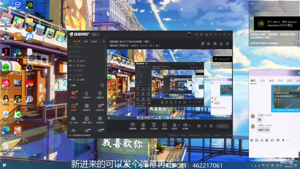Click the headphone music icon in QQ chat
The width and height of the screenshot is (300, 169).
272,140
